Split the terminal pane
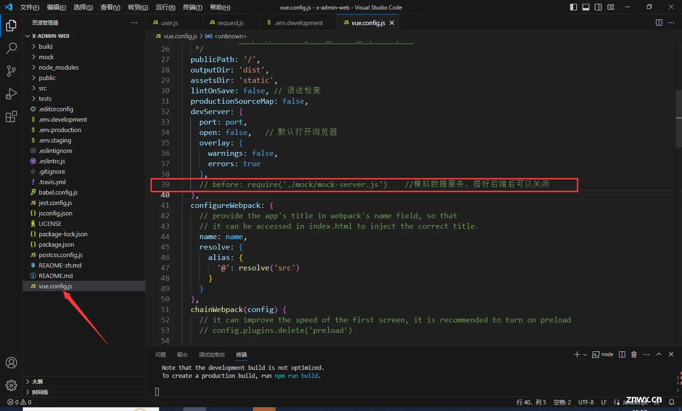The image size is (682, 411). [622, 354]
